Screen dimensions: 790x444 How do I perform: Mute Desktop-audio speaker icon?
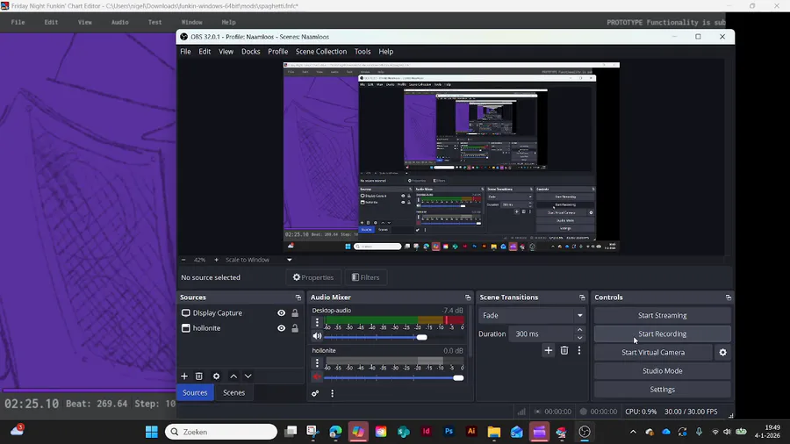tap(317, 336)
